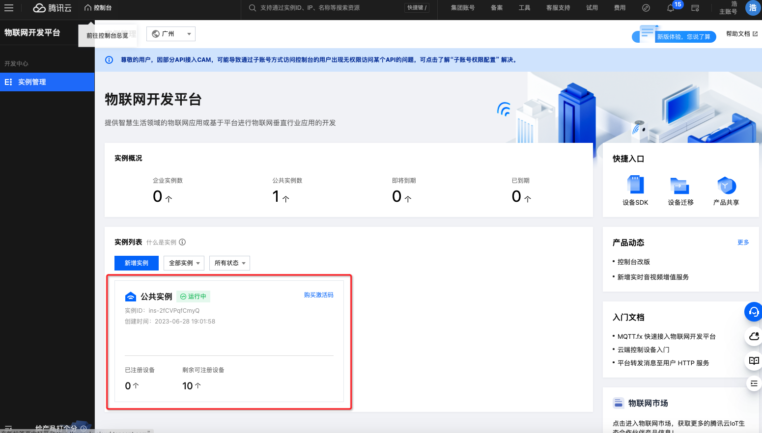Viewport: 762px width, 433px height.
Task: Click the 产品共享 shortcut icon
Action: 726,186
